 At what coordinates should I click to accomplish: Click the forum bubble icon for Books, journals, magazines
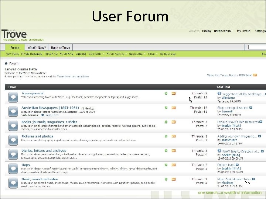tap(13, 126)
